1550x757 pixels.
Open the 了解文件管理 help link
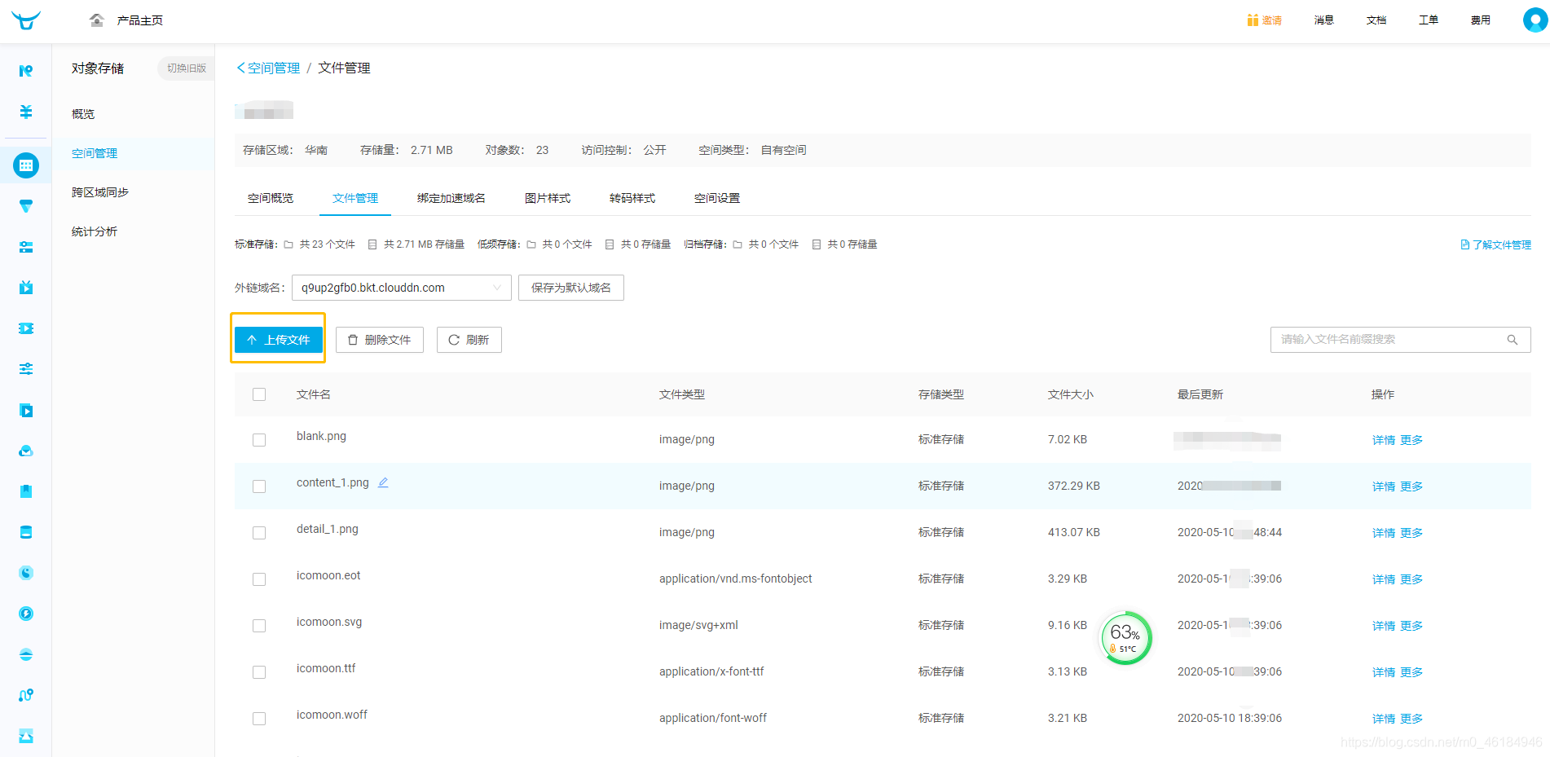(1496, 244)
